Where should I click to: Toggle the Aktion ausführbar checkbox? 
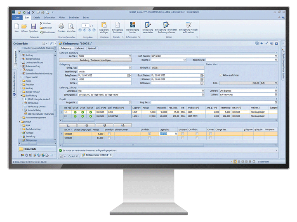(x=220, y=75)
